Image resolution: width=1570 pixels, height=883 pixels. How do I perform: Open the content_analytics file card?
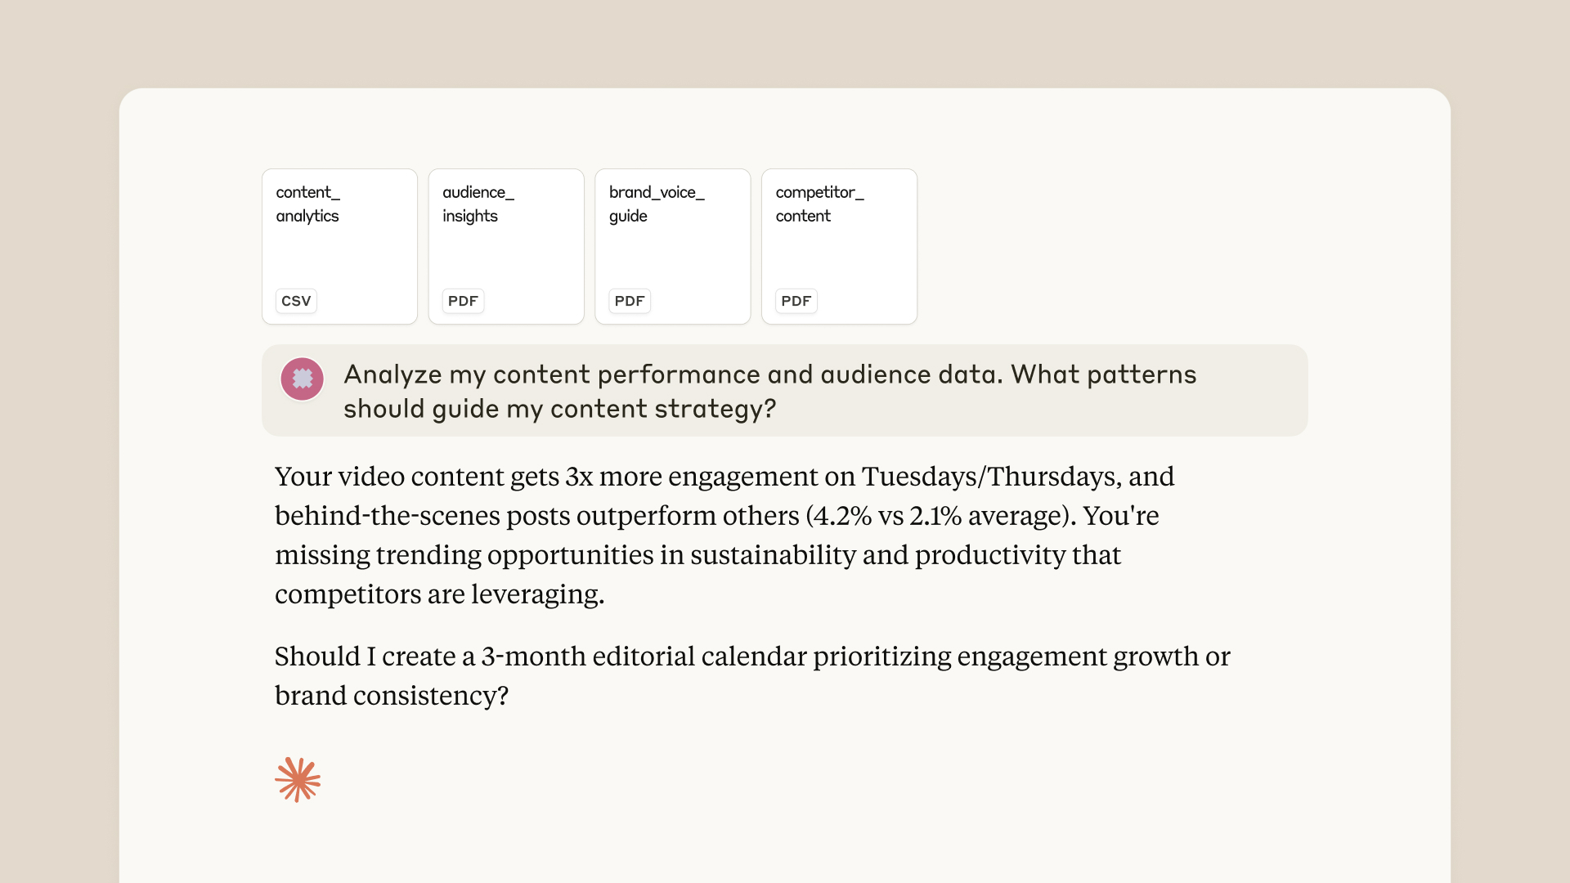(x=339, y=246)
